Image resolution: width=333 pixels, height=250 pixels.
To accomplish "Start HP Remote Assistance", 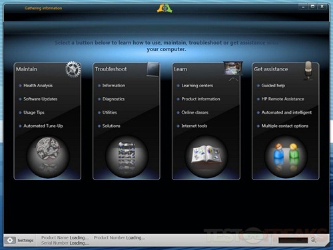I will click(283, 99).
